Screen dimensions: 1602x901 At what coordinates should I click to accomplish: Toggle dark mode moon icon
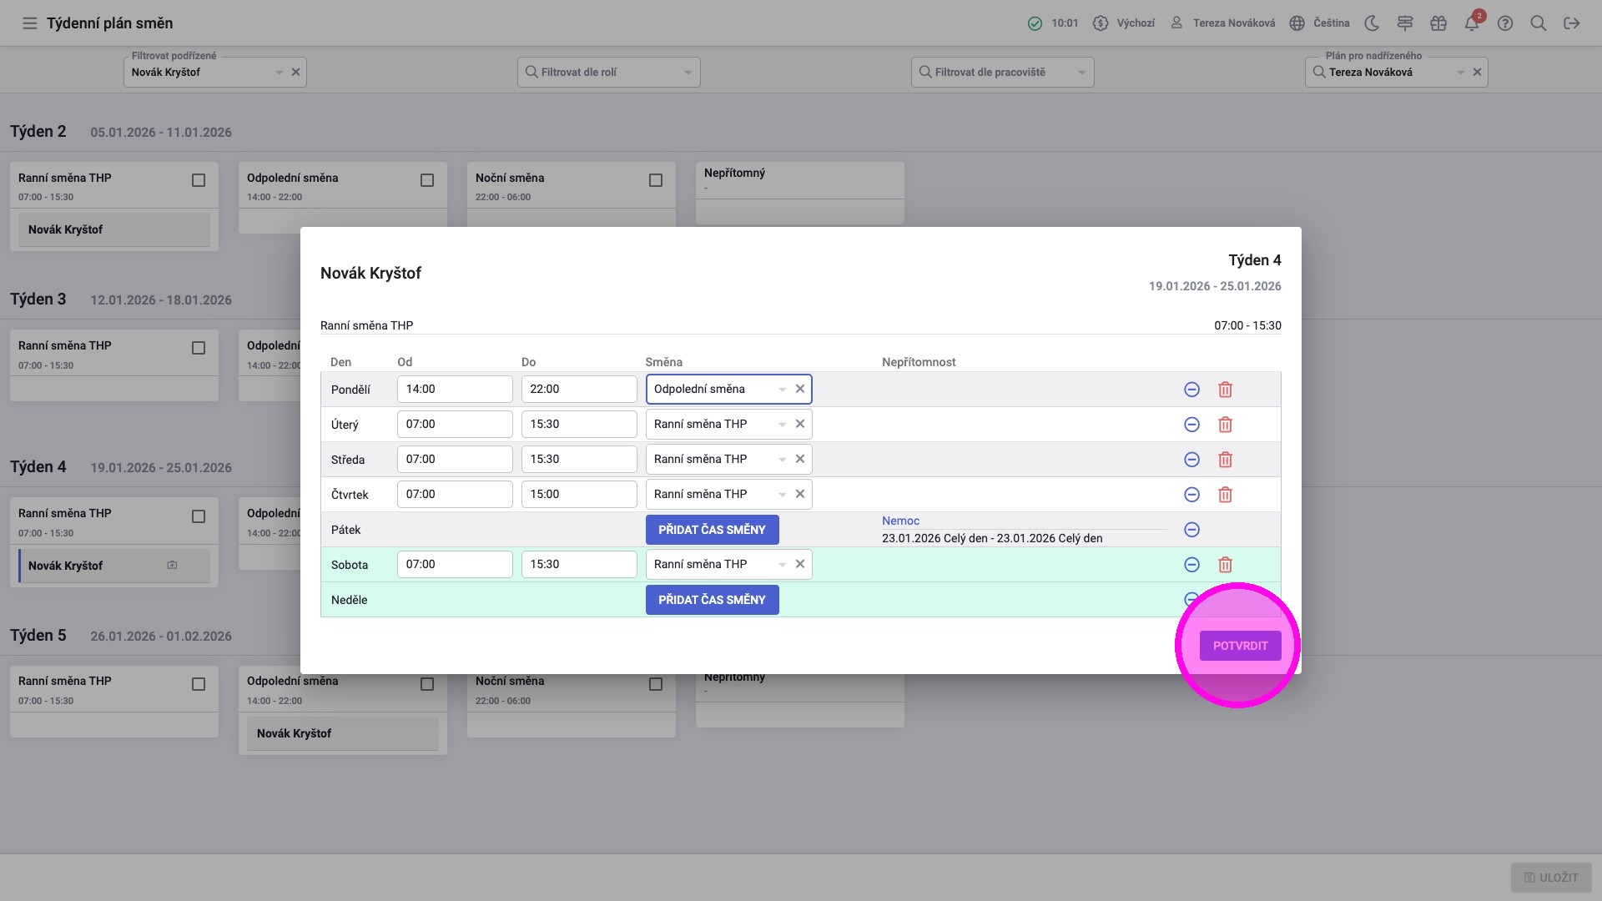pyautogui.click(x=1372, y=23)
